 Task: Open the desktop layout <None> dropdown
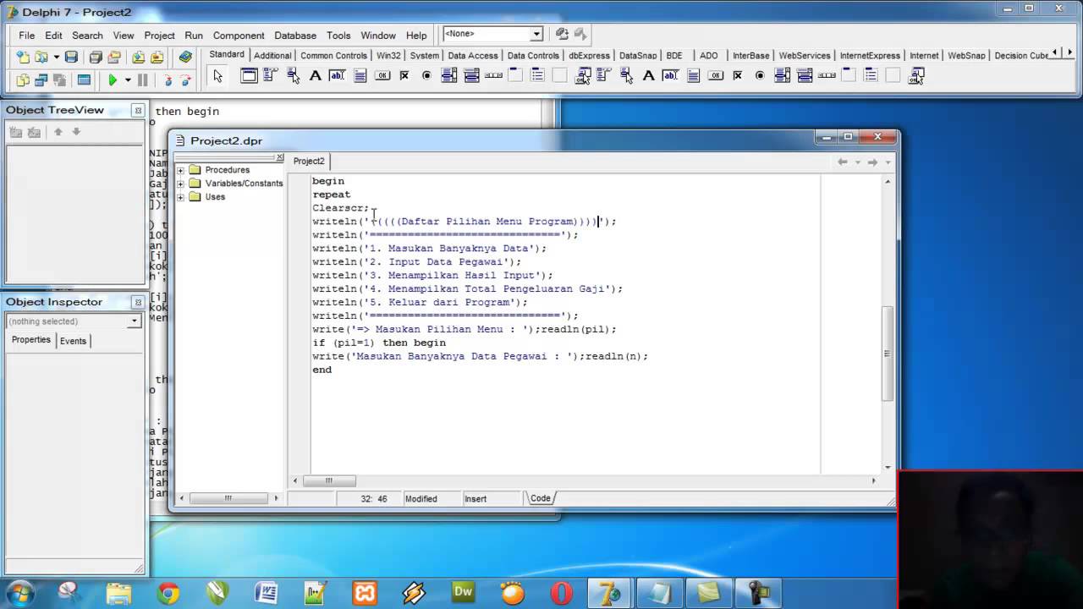click(536, 35)
